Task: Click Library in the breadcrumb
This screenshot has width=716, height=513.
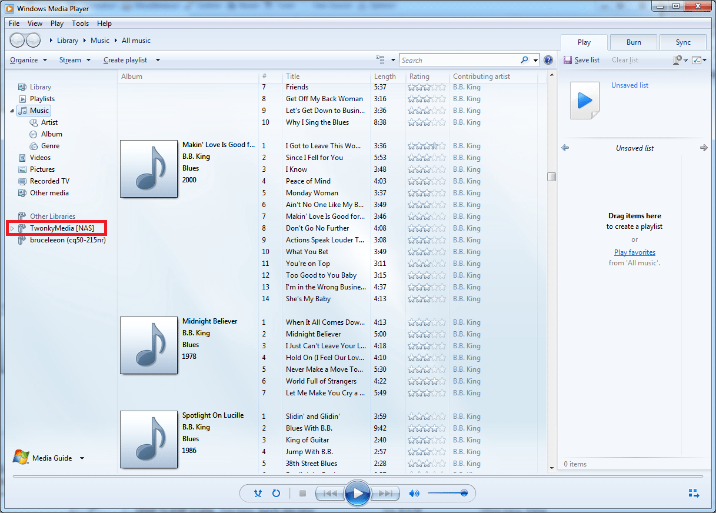Action: pyautogui.click(x=68, y=41)
